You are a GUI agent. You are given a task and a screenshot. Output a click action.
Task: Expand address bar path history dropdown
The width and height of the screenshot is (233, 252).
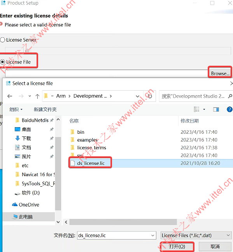click(x=137, y=96)
